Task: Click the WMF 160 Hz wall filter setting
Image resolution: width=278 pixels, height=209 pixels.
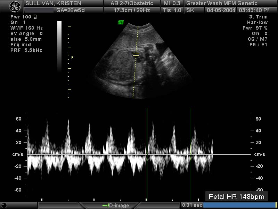Action: click(x=26, y=28)
